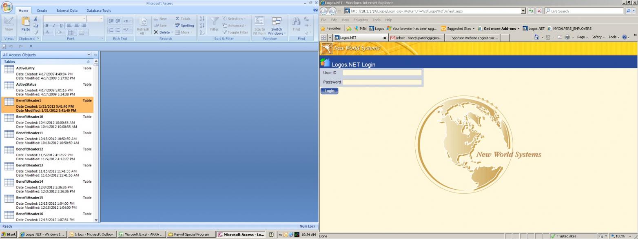Click the Password input field
The width and height of the screenshot is (638, 239).
pyautogui.click(x=382, y=82)
